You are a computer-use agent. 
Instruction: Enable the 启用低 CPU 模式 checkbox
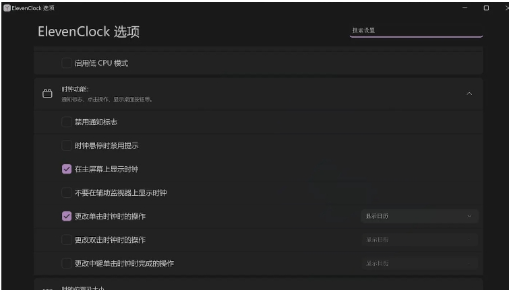66,63
